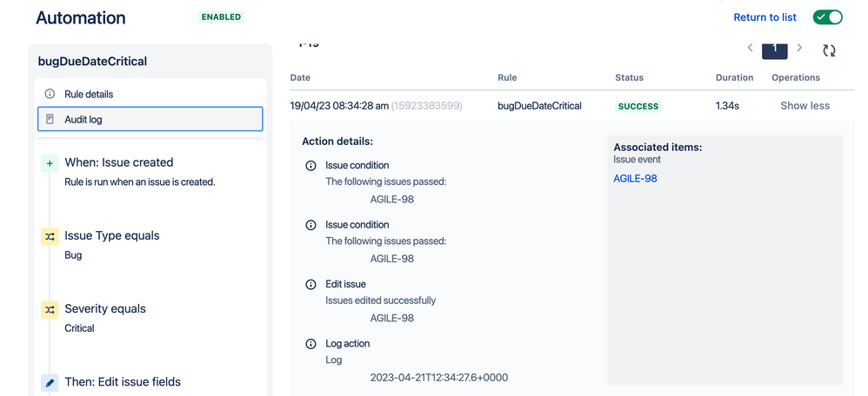Click the Date column header
Screen dimensions: 868x396
point(300,77)
